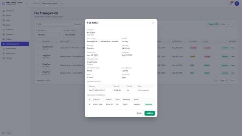Click View on the Partial payment row
The height and width of the screenshot is (136, 242).
click(x=233, y=57)
